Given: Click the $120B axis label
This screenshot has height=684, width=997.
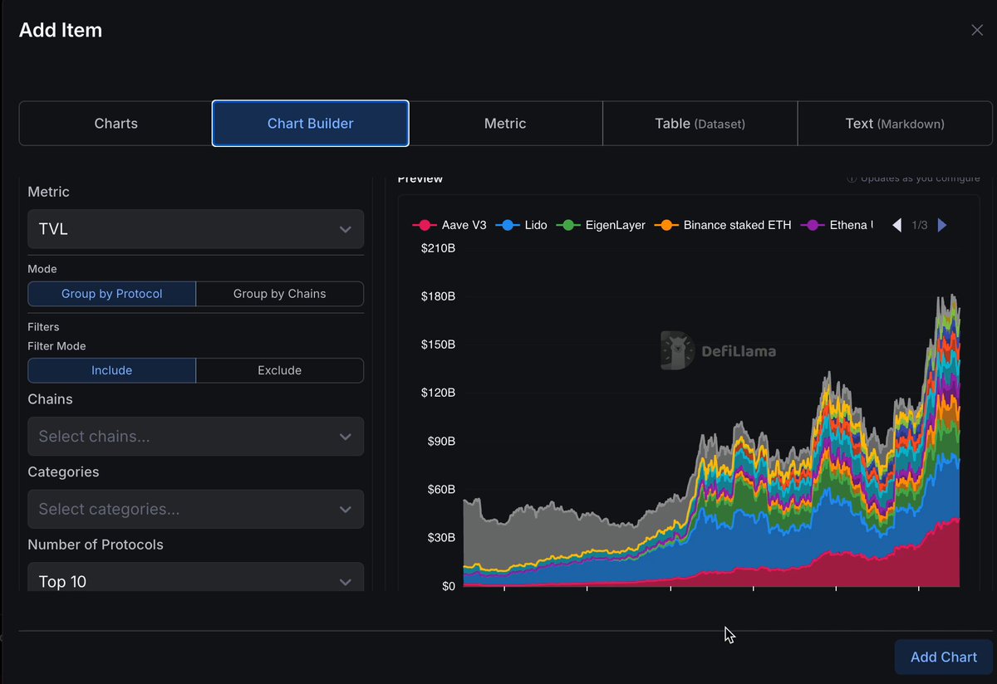Looking at the screenshot, I should tap(437, 393).
